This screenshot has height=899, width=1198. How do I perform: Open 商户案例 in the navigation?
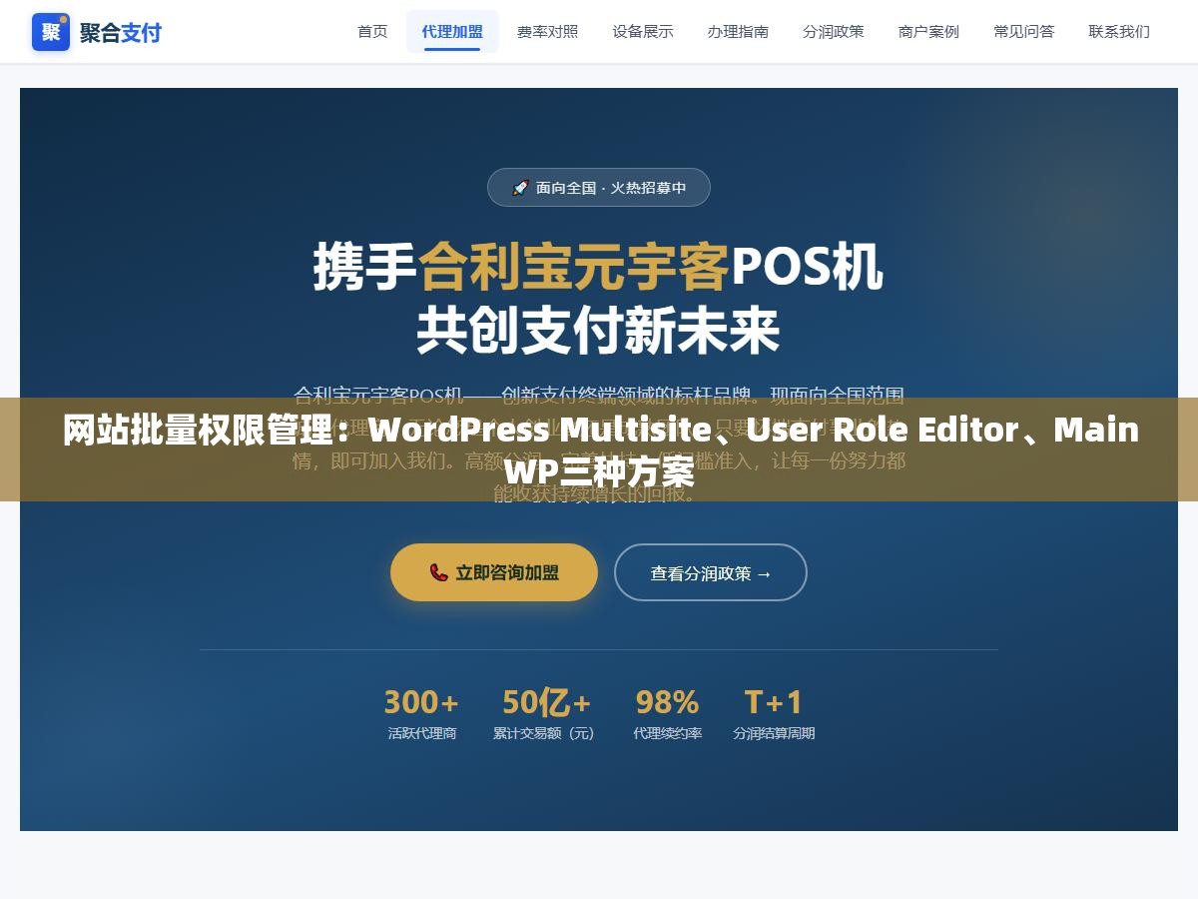click(x=928, y=32)
